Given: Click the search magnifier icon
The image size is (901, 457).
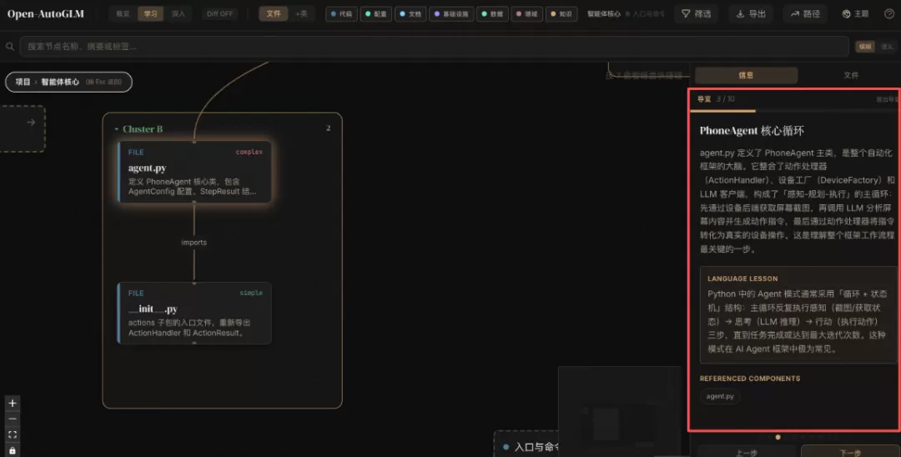Looking at the screenshot, I should point(10,47).
